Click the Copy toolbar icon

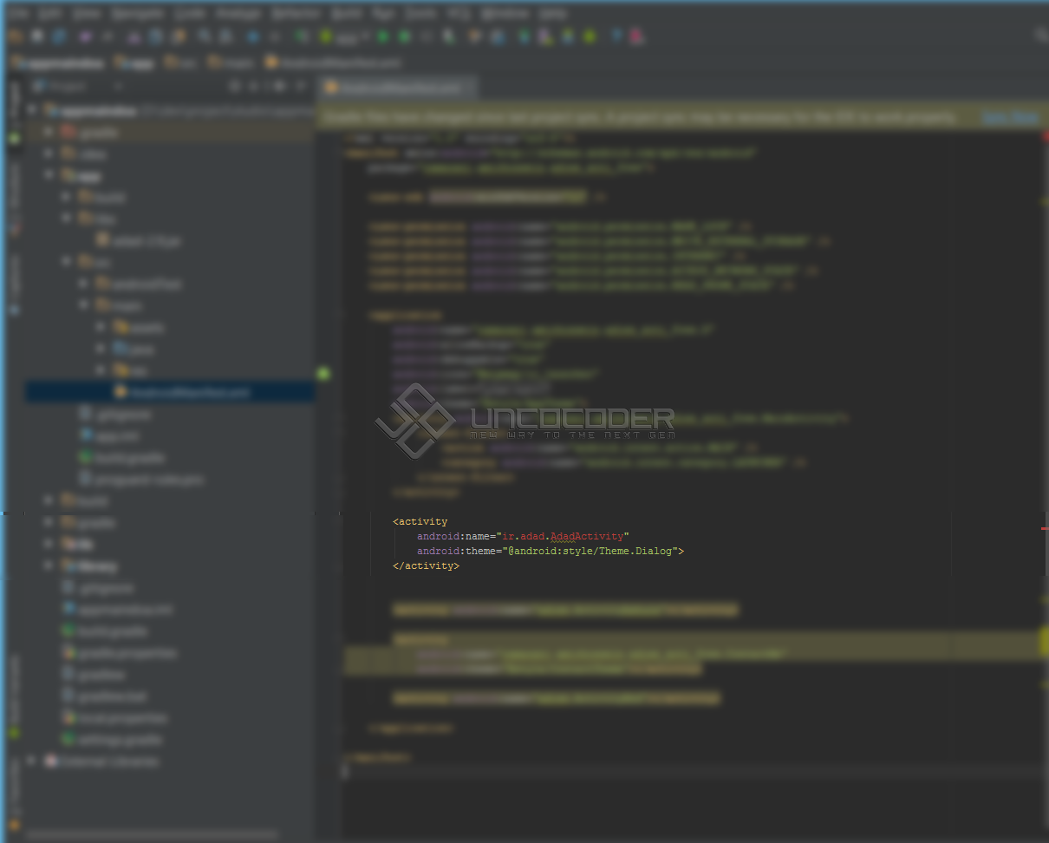[156, 36]
